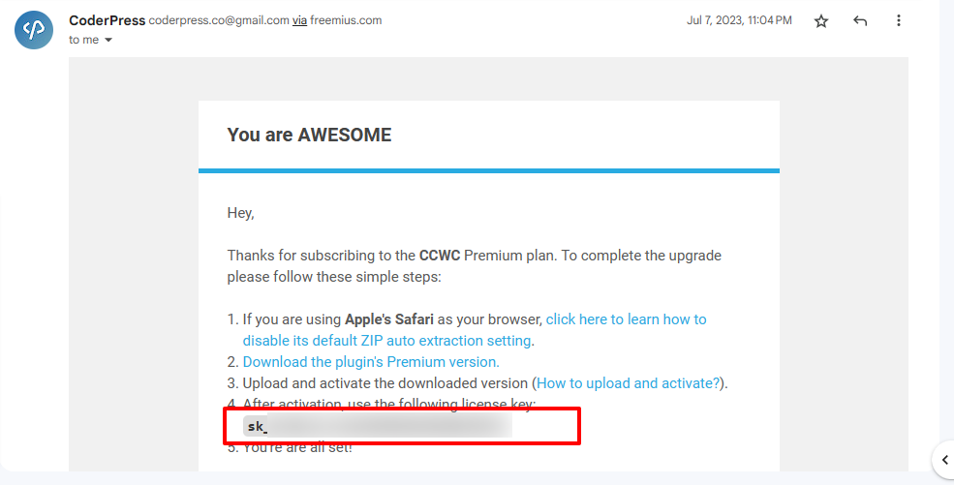954x485 pixels.
Task: Click the freemius.com domain text
Action: pyautogui.click(x=346, y=20)
